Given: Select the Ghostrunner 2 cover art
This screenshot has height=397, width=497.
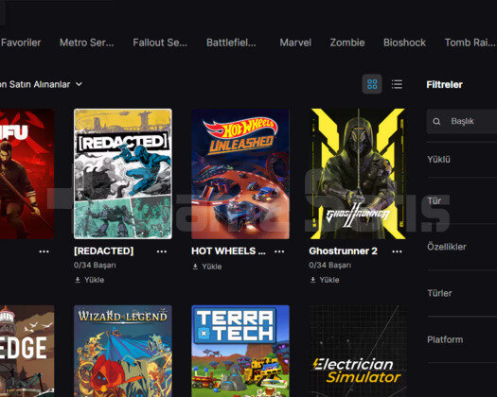Looking at the screenshot, I should [x=358, y=174].
